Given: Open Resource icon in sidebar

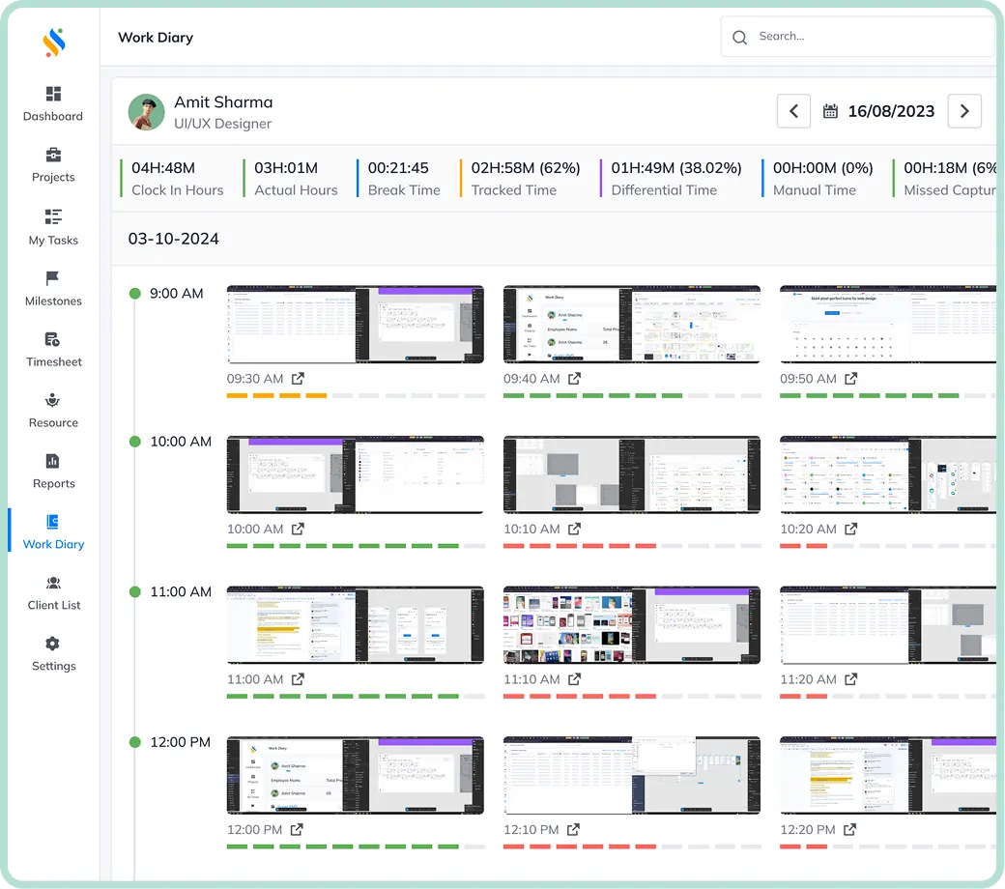Looking at the screenshot, I should point(52,400).
